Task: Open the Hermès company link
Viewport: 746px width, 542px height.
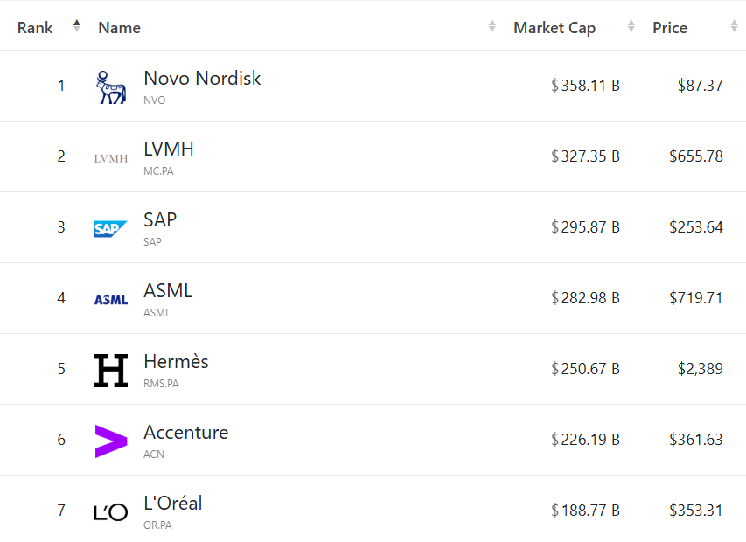Action: tap(176, 362)
